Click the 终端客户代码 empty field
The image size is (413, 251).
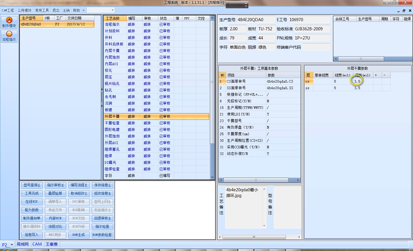[316, 47]
